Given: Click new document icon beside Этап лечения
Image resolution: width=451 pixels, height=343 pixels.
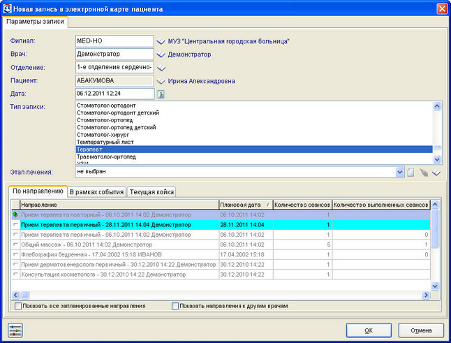Looking at the screenshot, I should 411,173.
